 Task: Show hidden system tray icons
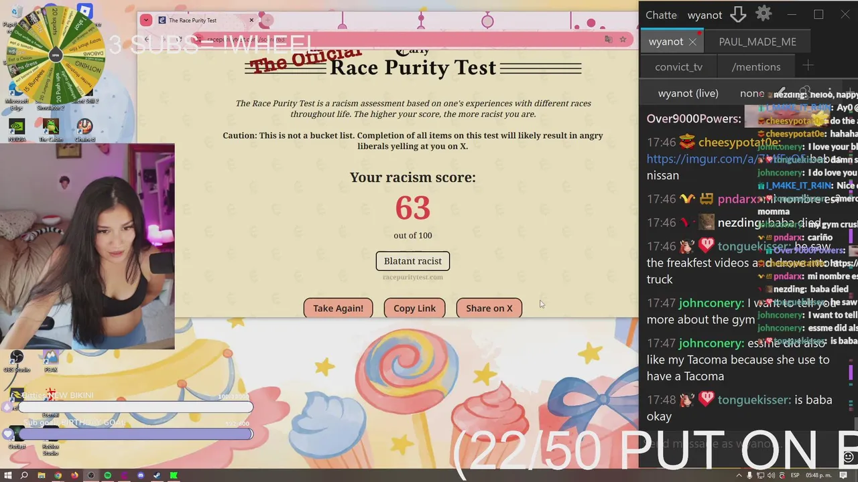(739, 475)
